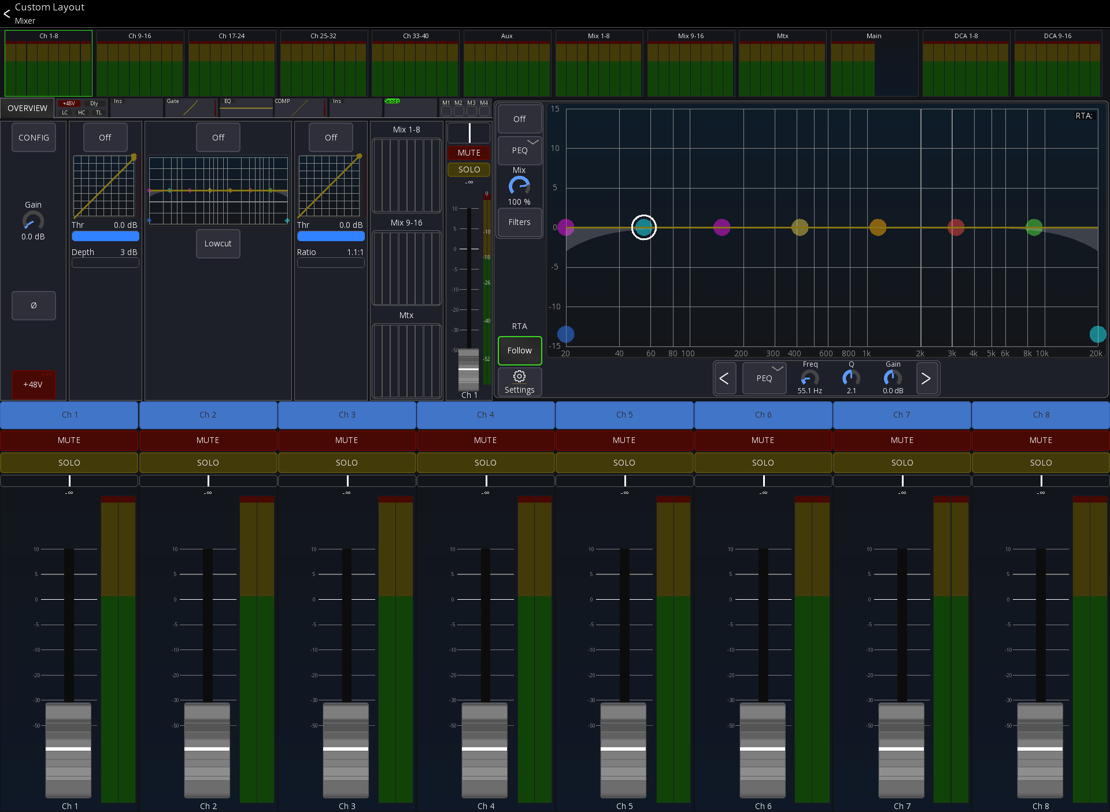The width and height of the screenshot is (1110, 812).
Task: Select the yellow EQ band point near 400 Hz
Action: (x=800, y=227)
